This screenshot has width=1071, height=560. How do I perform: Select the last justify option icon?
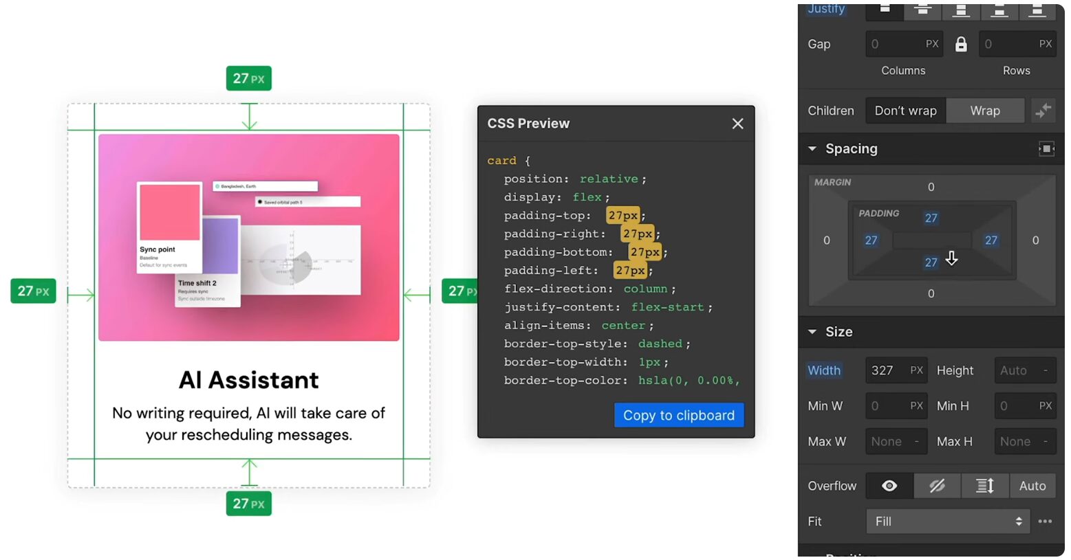point(1037,10)
